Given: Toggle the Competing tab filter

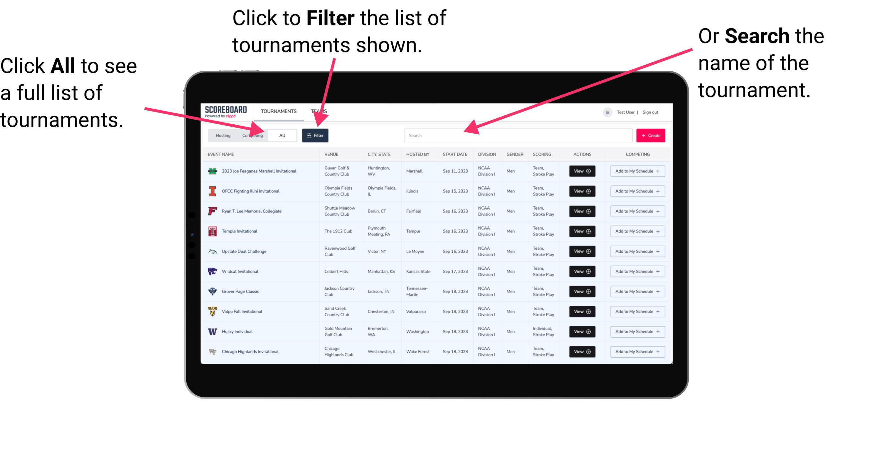Looking at the screenshot, I should point(252,135).
